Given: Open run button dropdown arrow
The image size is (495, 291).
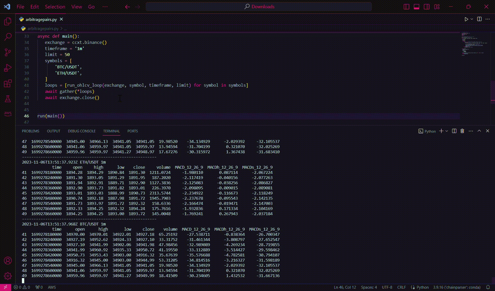Looking at the screenshot, I should tap(472, 19).
